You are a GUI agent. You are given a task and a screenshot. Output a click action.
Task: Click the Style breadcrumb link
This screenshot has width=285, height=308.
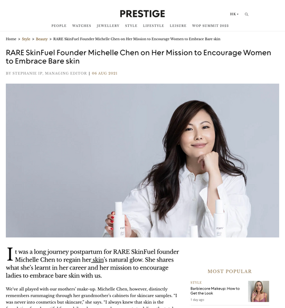(x=26, y=39)
